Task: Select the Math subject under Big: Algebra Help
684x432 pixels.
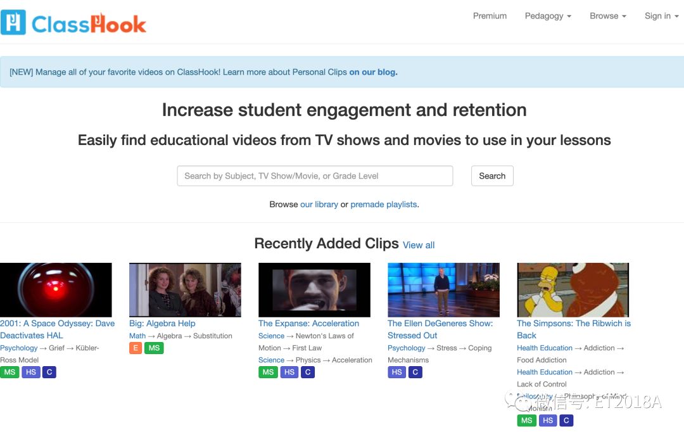Action: pyautogui.click(x=137, y=336)
